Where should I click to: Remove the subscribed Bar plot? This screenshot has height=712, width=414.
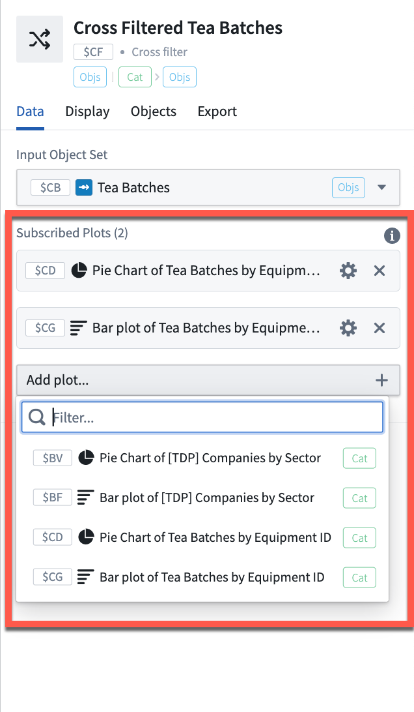point(379,328)
